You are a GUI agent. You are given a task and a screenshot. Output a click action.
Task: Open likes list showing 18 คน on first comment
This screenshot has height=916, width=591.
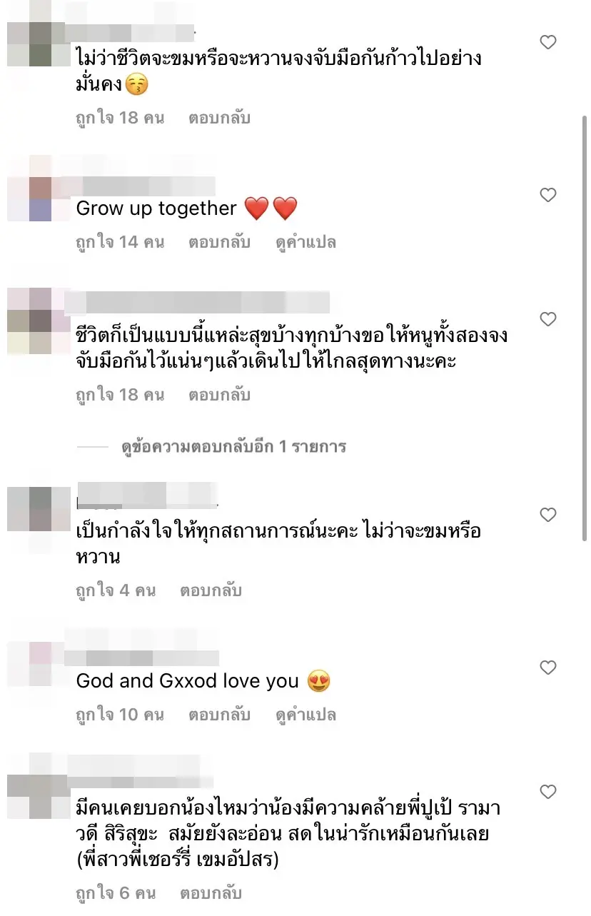click(x=120, y=118)
